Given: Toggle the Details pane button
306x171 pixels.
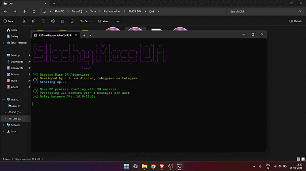Looking at the screenshot, I should pos(295,21).
